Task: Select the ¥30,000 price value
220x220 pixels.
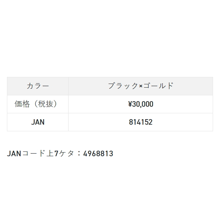Action: point(140,104)
